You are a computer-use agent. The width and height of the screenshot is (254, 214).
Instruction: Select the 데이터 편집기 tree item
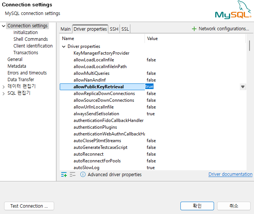(22, 86)
